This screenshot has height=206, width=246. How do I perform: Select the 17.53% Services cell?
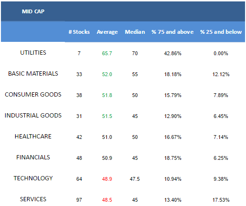pyautogui.click(x=221, y=200)
